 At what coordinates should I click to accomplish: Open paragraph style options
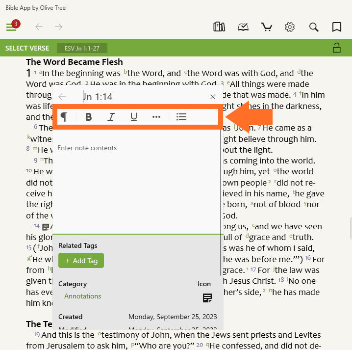coord(64,117)
